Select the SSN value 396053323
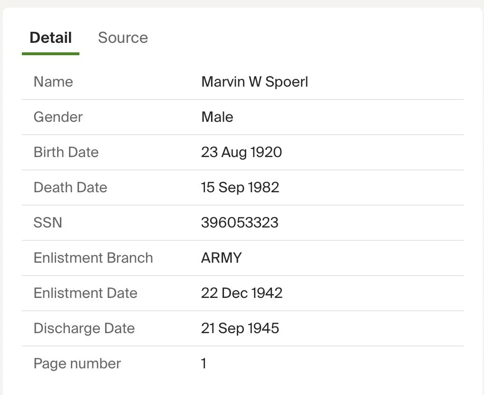Screen dimensions: 484x395 tap(240, 223)
